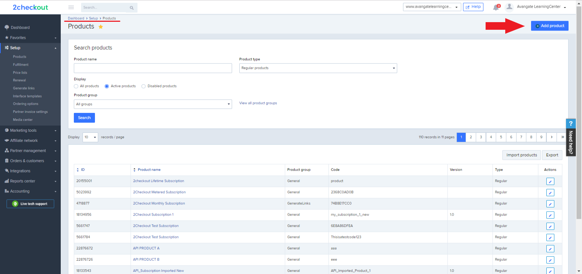
Task: Edit 2Checkout Metered Subscription via pencil icon
Action: click(550, 193)
